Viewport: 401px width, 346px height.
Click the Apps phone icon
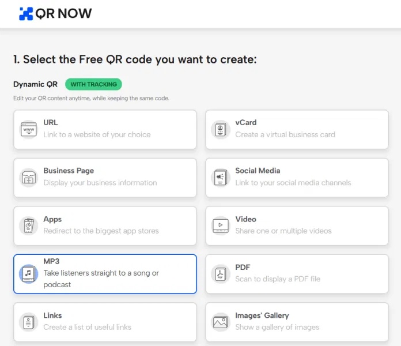[28, 225]
